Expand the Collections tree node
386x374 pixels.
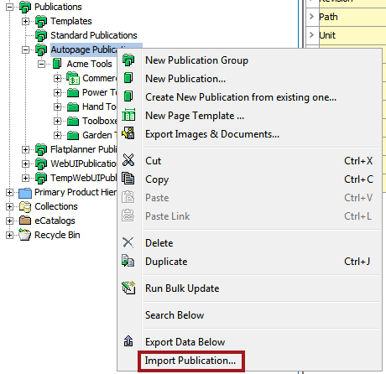(x=9, y=206)
